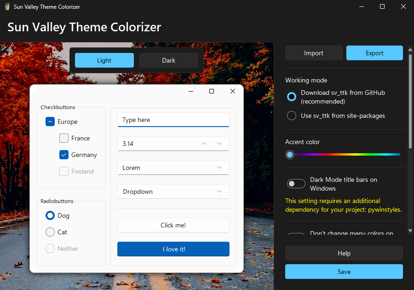Viewport: 414px width, 290px height.
Task: Switch preview to Light theme
Action: [104, 60]
